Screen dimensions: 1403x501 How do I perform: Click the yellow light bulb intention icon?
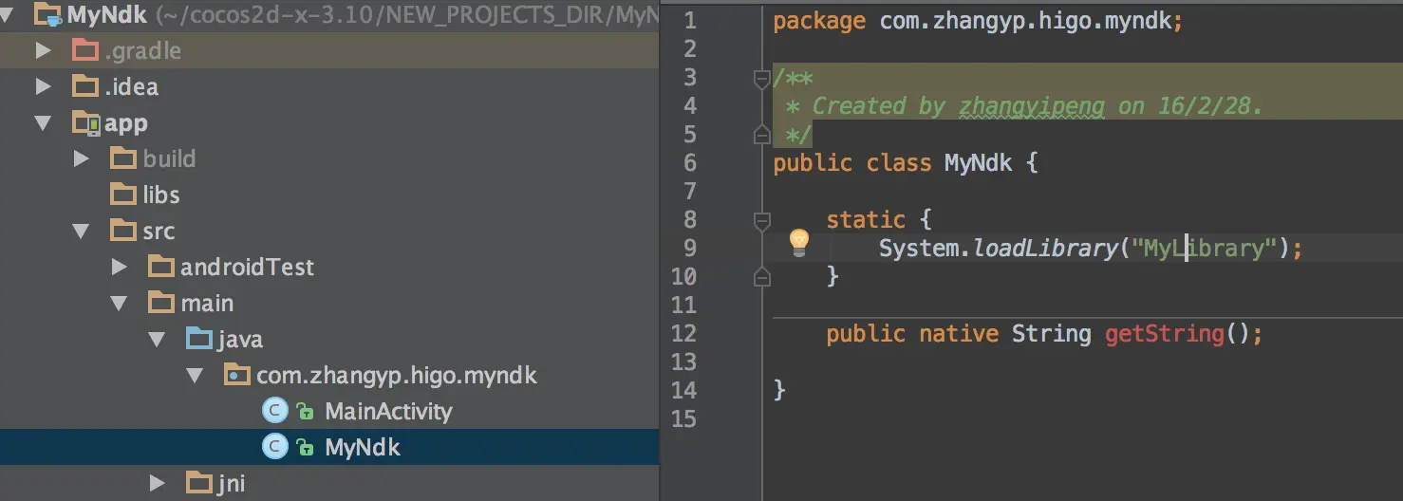(x=799, y=244)
